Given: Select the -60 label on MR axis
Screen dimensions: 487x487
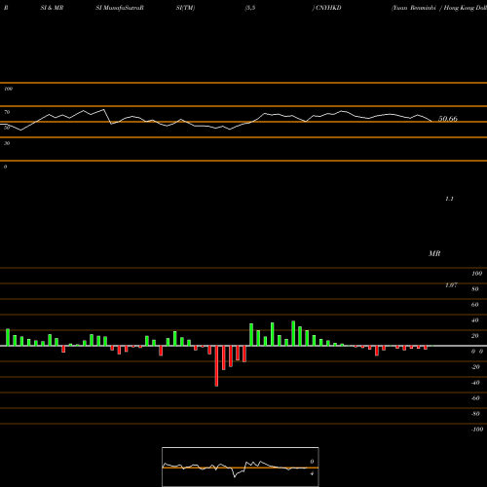Looking at the screenshot, I should tap(475, 398).
